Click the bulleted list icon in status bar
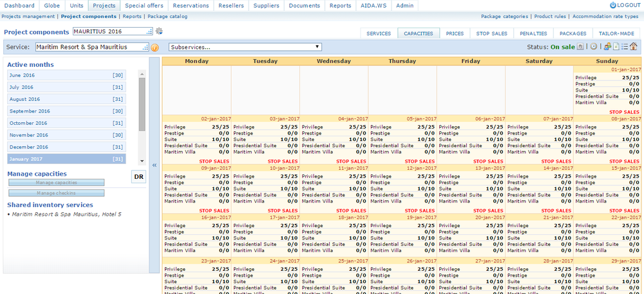 coord(625,47)
